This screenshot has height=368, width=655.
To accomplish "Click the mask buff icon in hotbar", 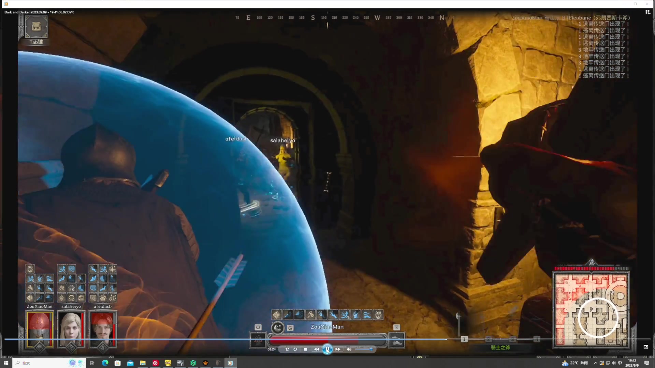I will tap(378, 315).
